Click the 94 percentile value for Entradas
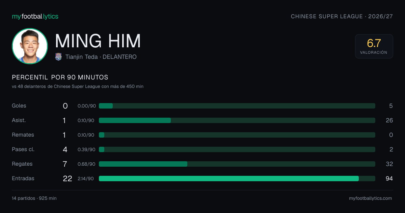This screenshot has width=405, height=213. [389, 179]
